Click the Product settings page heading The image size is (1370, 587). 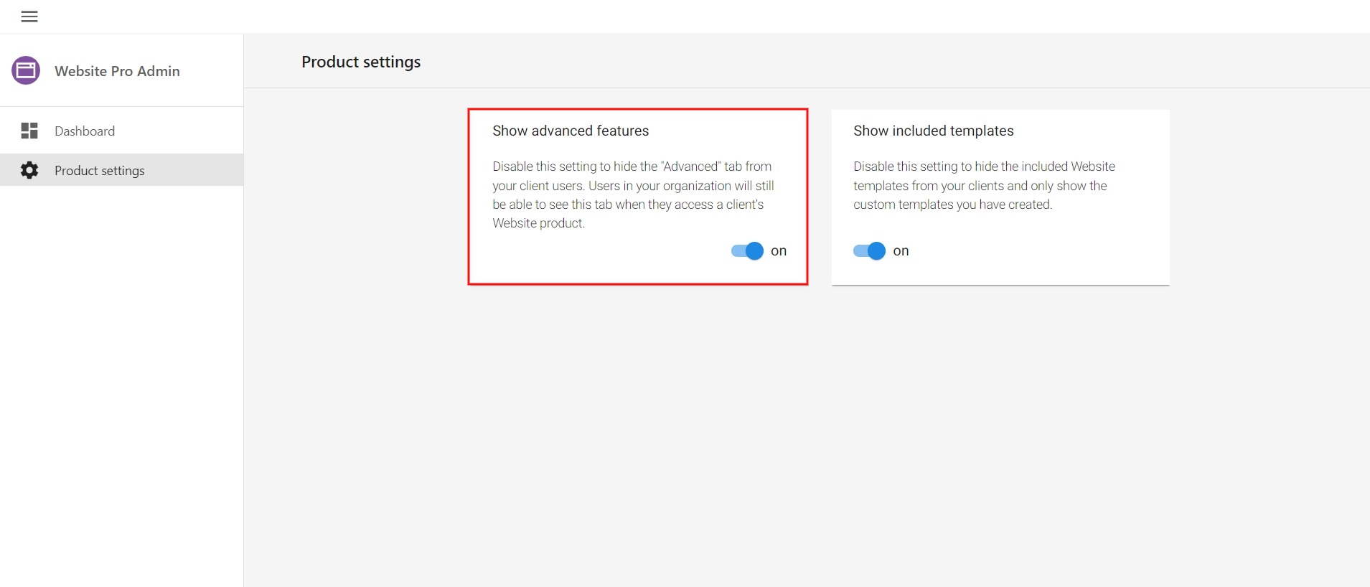click(361, 62)
